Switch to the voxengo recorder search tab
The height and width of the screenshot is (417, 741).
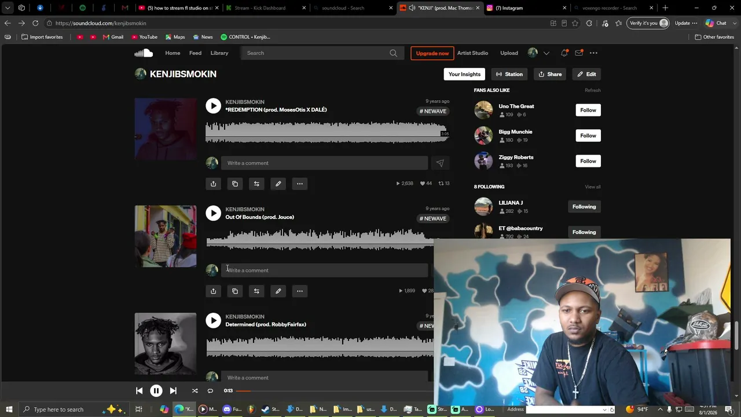pyautogui.click(x=614, y=8)
